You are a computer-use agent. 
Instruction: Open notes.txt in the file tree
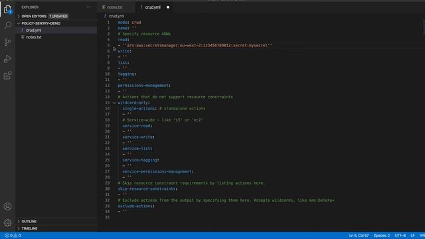(34, 37)
